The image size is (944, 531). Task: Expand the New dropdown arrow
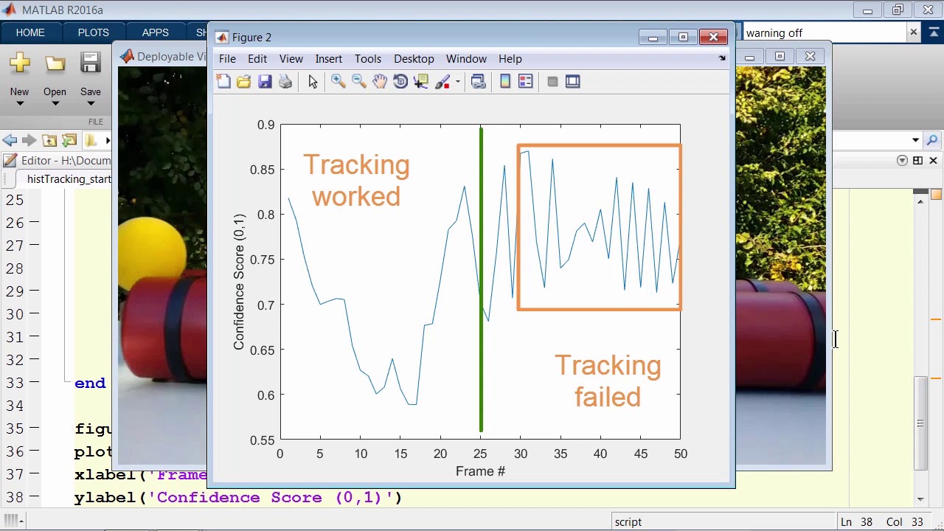[20, 104]
